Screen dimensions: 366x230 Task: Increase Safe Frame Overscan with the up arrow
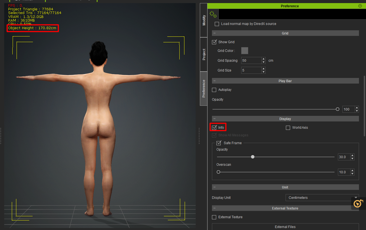353,171
